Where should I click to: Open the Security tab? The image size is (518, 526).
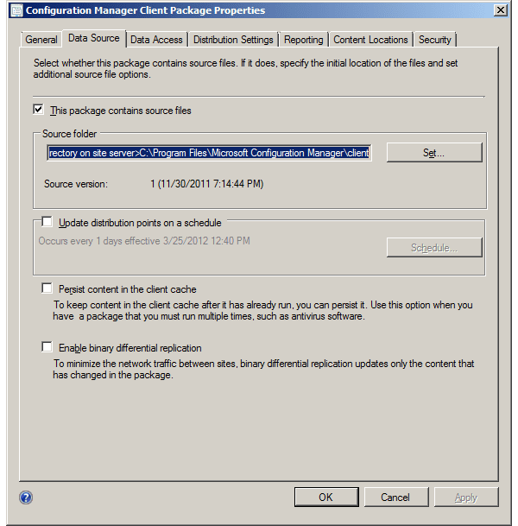click(x=434, y=40)
